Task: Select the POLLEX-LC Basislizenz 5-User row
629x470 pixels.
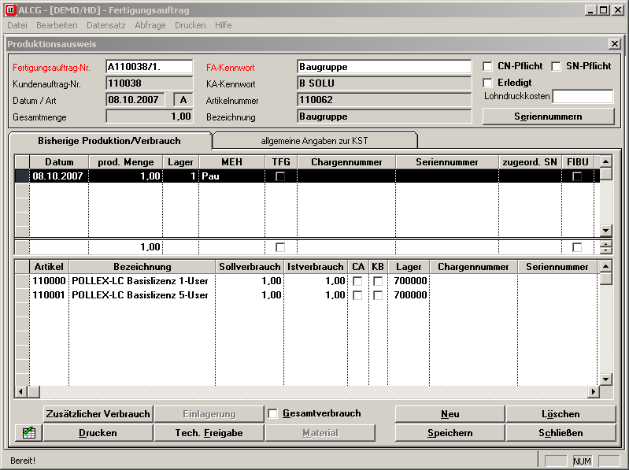Action: click(x=138, y=295)
